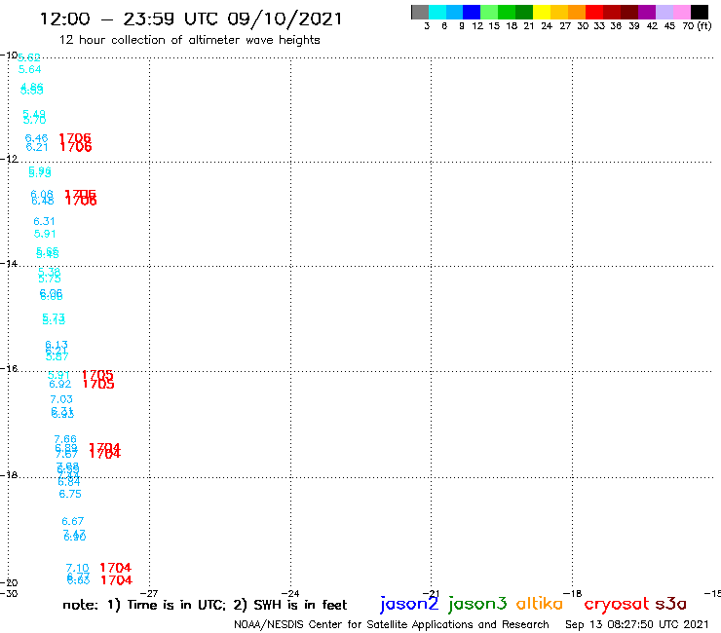Select the orange 'altika' legend label
The height and width of the screenshot is (633, 721).
[540, 603]
